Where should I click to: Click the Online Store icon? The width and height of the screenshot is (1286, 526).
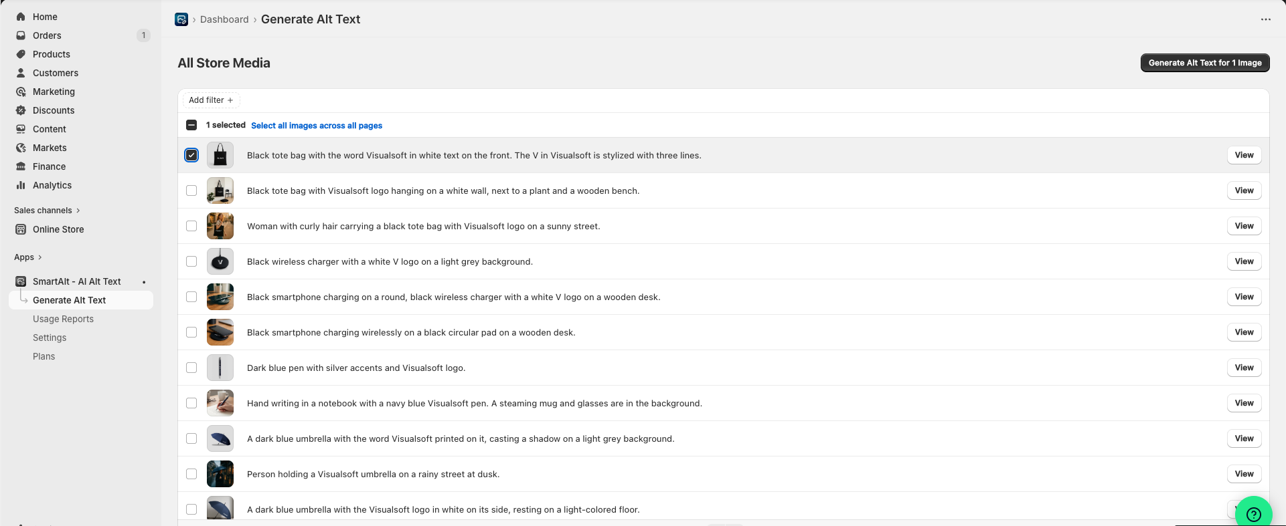click(21, 229)
